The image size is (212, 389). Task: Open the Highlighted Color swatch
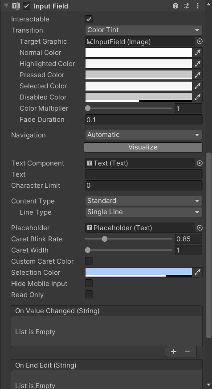point(139,64)
